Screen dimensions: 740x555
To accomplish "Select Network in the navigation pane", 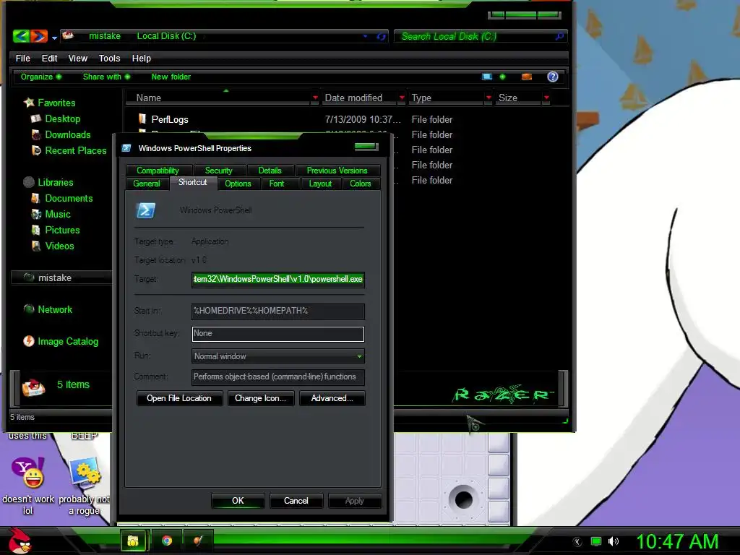I will coord(55,309).
